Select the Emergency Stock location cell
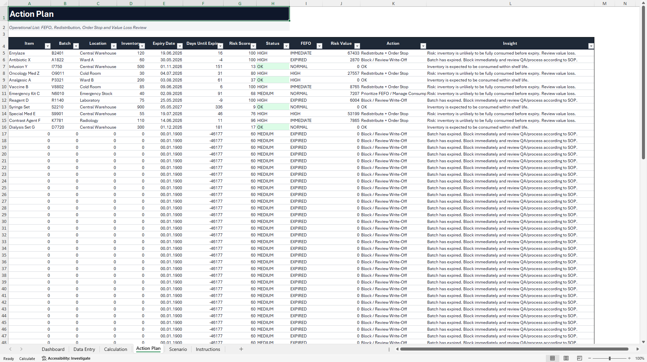647x362 pixels. pos(98,93)
